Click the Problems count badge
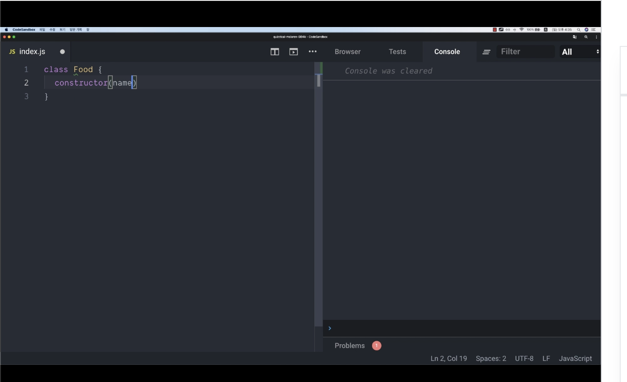 (377, 346)
